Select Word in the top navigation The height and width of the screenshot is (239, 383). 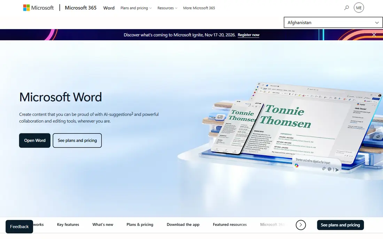pos(109,8)
